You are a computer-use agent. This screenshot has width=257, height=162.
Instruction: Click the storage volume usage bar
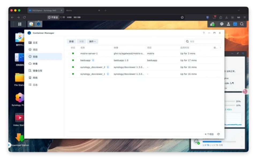[x=219, y=142]
